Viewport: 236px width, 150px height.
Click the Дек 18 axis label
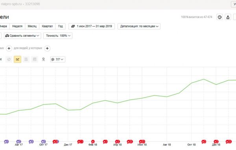[216, 145]
